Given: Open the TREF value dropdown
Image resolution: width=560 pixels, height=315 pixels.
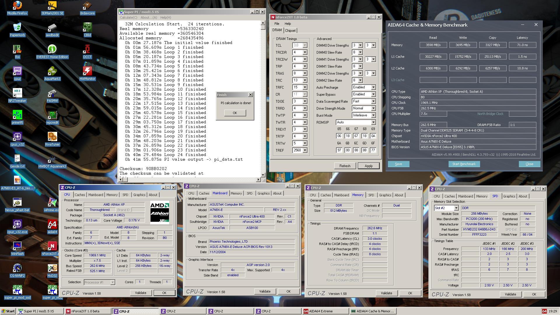Looking at the screenshot, I should (x=305, y=150).
